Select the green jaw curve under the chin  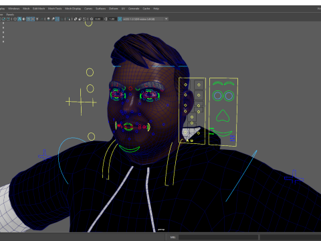coord(129,149)
